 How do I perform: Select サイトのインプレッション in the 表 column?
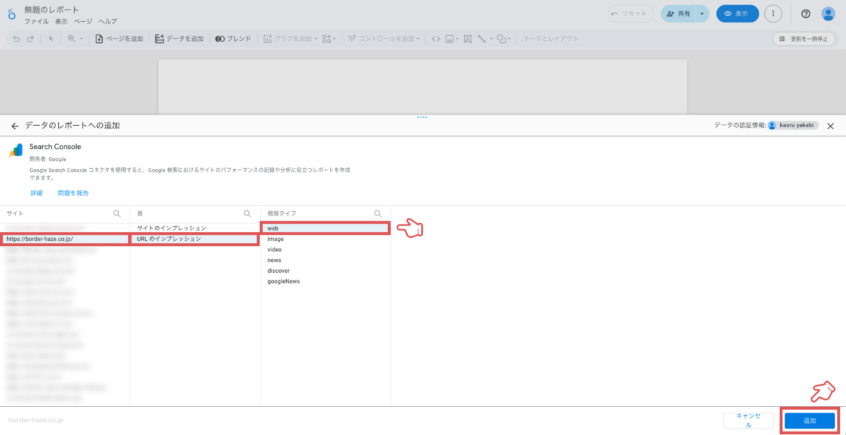click(172, 227)
